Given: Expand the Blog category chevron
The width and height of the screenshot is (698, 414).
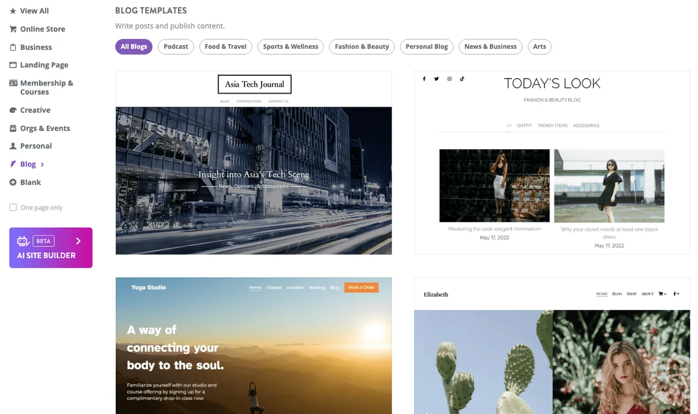Looking at the screenshot, I should pos(42,164).
